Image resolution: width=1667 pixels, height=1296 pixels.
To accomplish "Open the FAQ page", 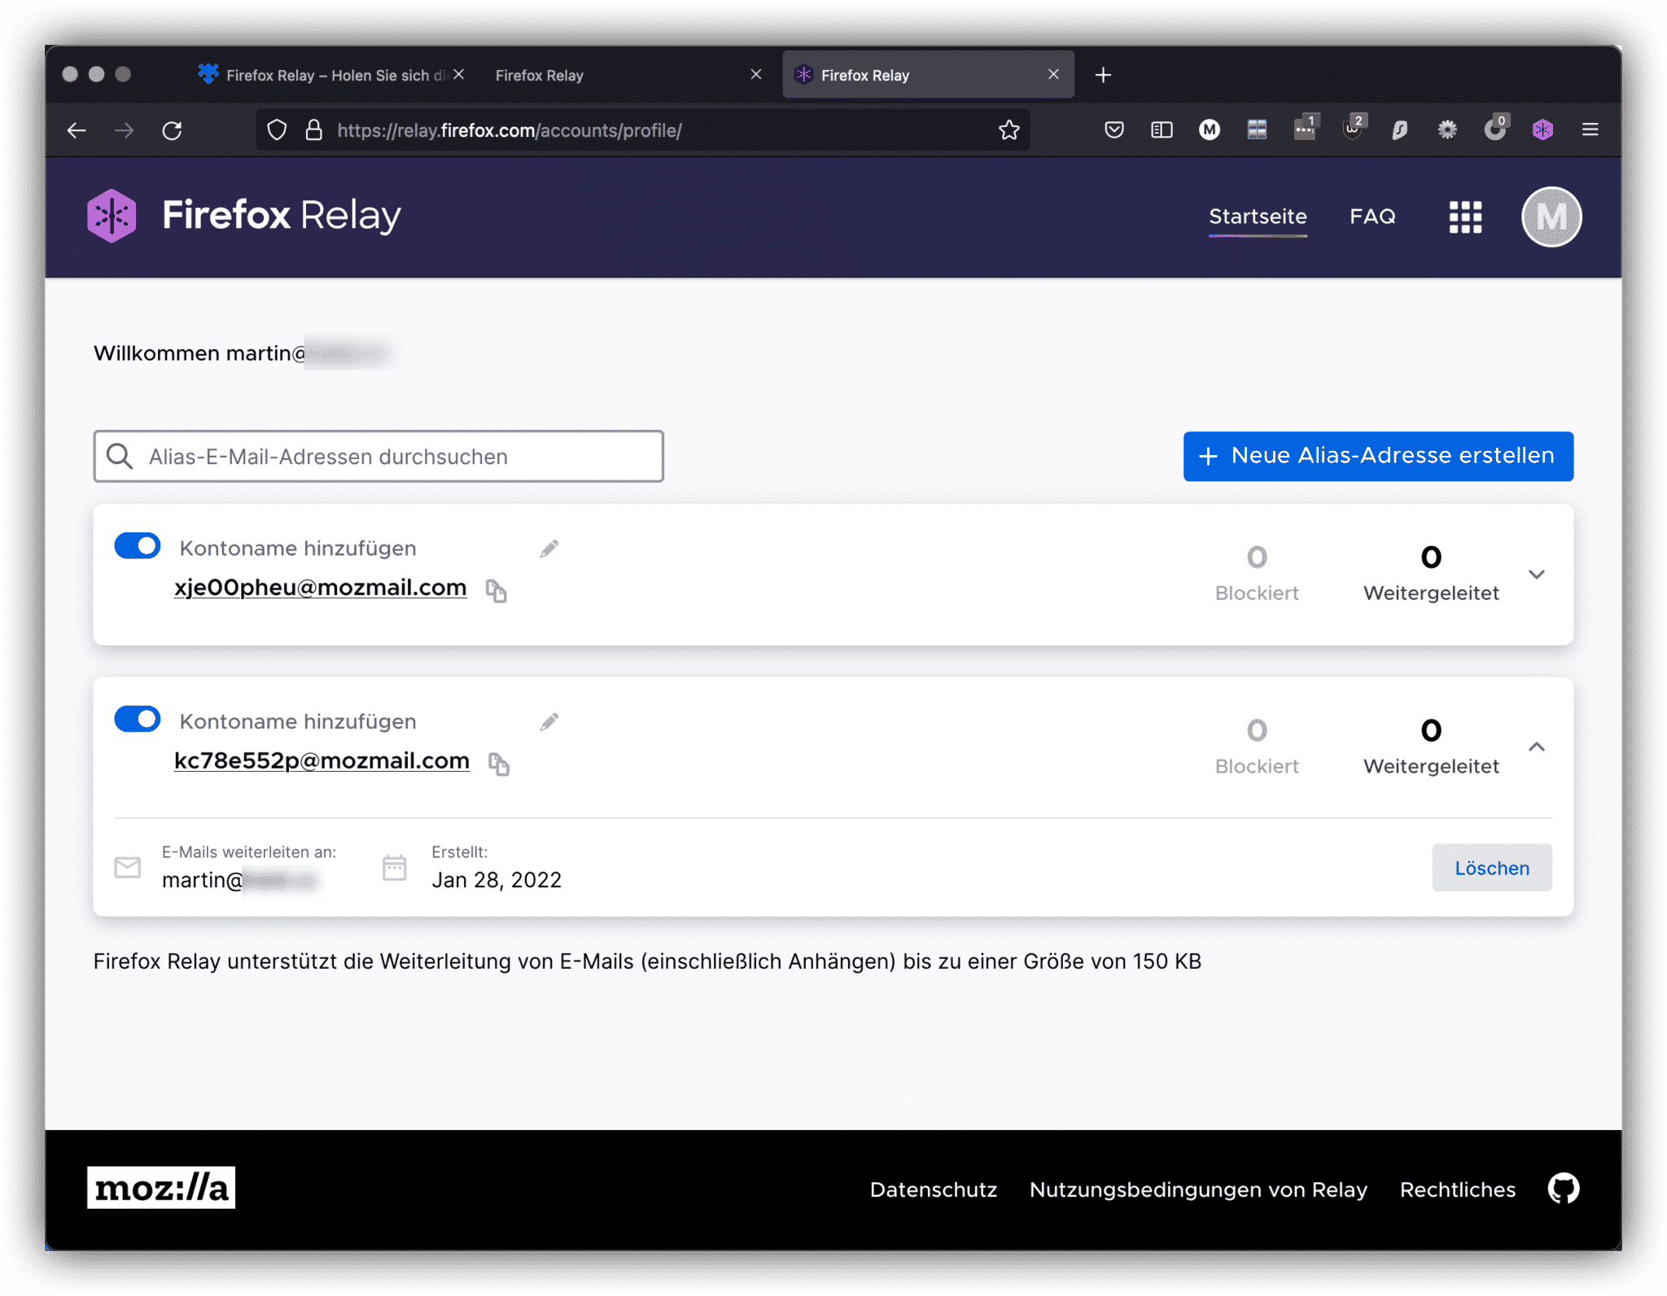I will 1372,217.
